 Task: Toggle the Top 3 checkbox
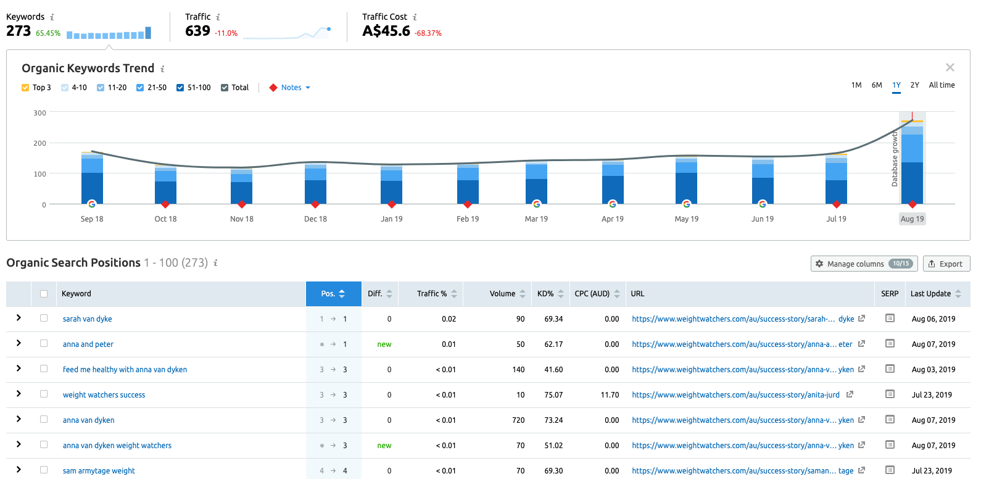point(25,88)
